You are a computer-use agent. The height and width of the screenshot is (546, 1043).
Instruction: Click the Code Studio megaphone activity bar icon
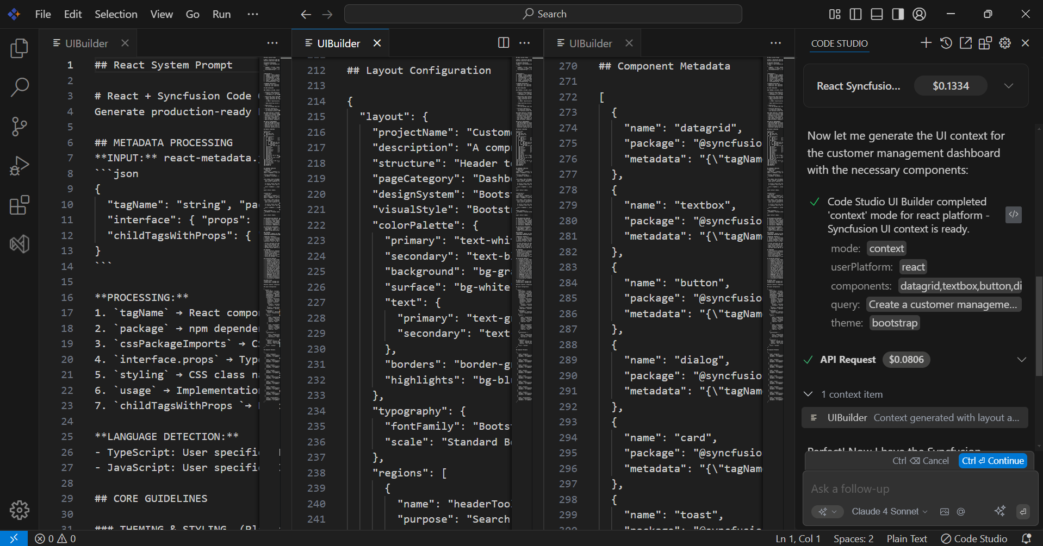click(19, 244)
